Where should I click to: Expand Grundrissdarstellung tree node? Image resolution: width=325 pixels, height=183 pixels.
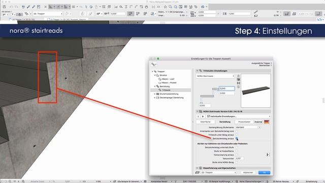[x=154, y=94]
